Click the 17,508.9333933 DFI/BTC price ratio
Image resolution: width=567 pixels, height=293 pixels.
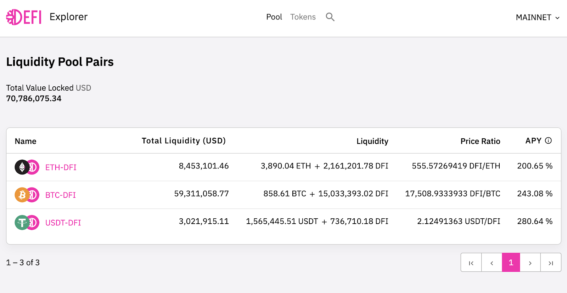tap(453, 194)
